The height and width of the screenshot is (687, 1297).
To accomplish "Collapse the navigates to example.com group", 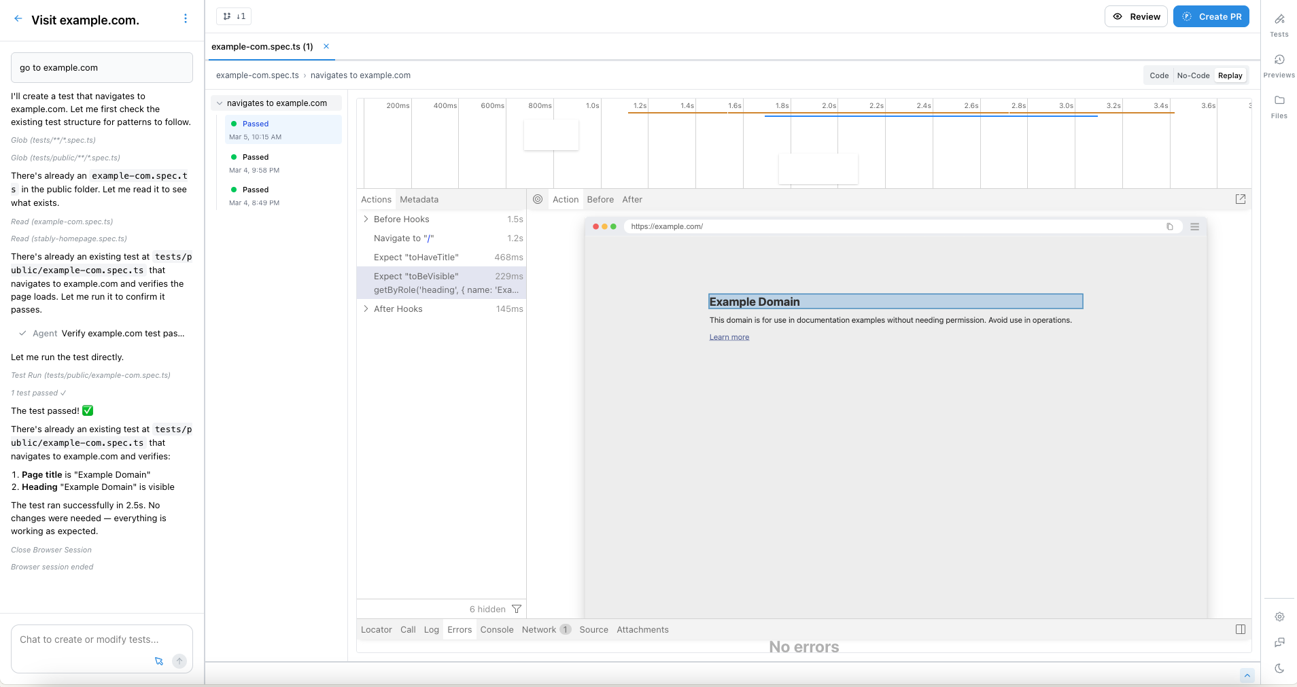I will (x=220, y=103).
